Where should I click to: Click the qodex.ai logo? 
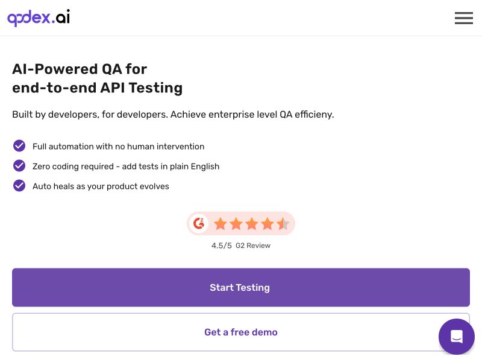(38, 18)
